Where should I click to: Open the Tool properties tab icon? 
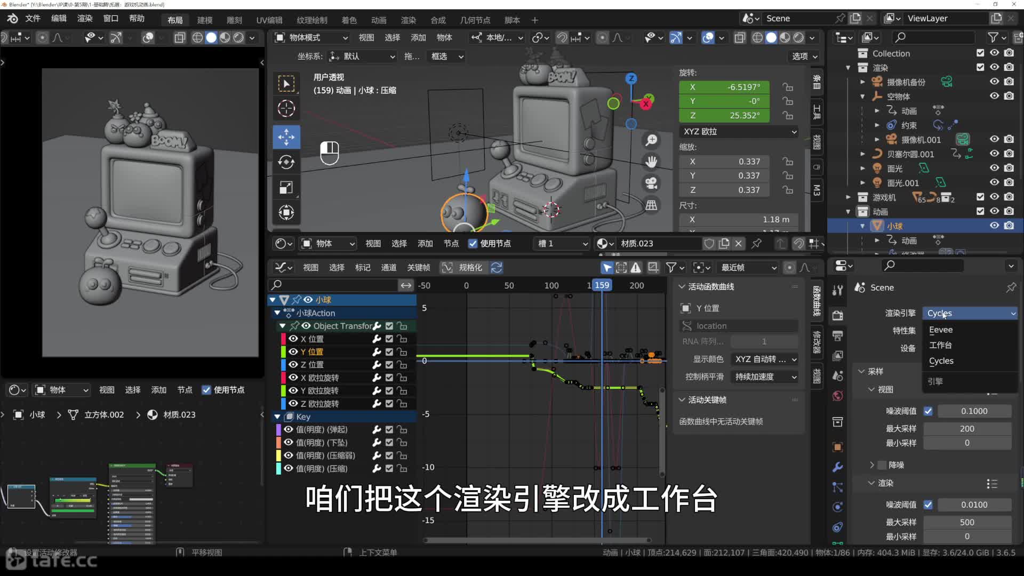[838, 290]
